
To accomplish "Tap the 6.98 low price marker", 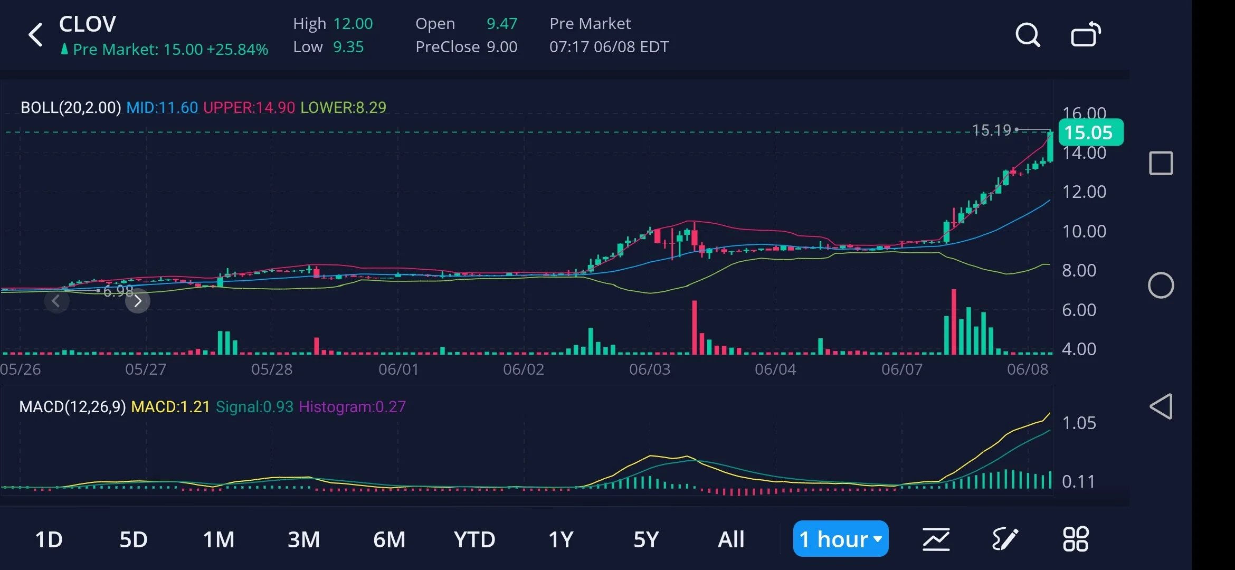I will pos(118,291).
